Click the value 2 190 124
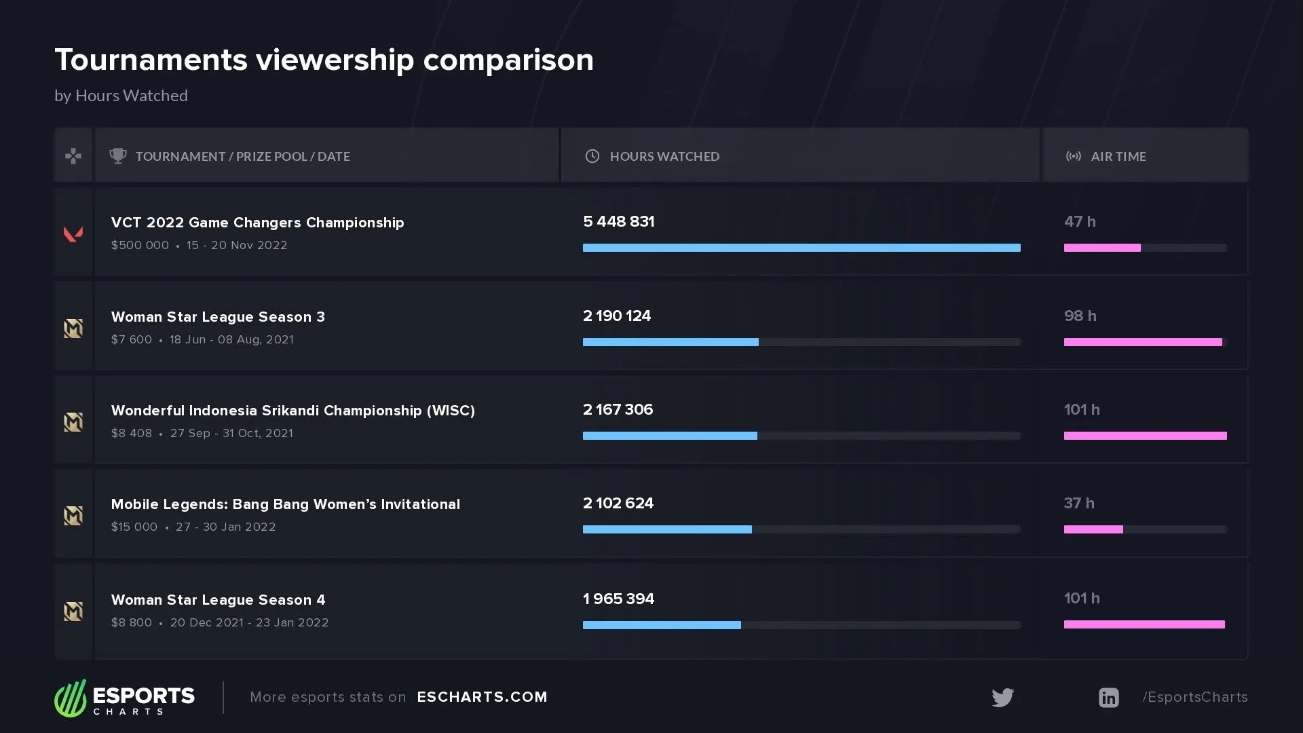Image resolution: width=1303 pixels, height=733 pixels. pos(617,316)
